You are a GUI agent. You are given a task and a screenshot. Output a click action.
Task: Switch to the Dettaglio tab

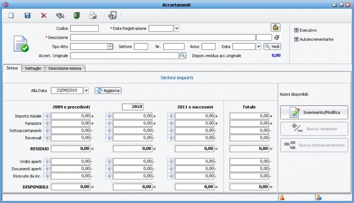[x=33, y=68]
